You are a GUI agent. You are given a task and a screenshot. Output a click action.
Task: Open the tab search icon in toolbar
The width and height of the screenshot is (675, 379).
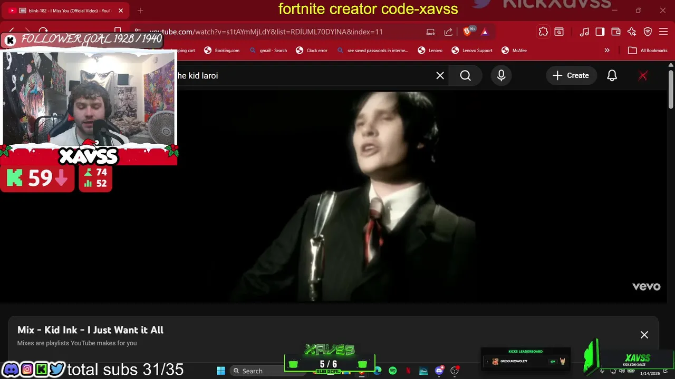coord(559,32)
